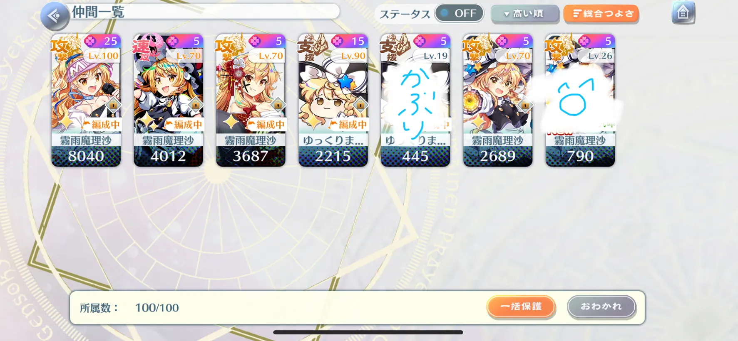Open the 総合つよさ sort criteria selector

601,14
